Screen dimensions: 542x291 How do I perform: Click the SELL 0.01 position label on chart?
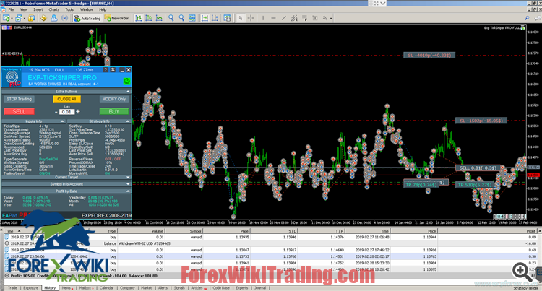[x=478, y=168]
